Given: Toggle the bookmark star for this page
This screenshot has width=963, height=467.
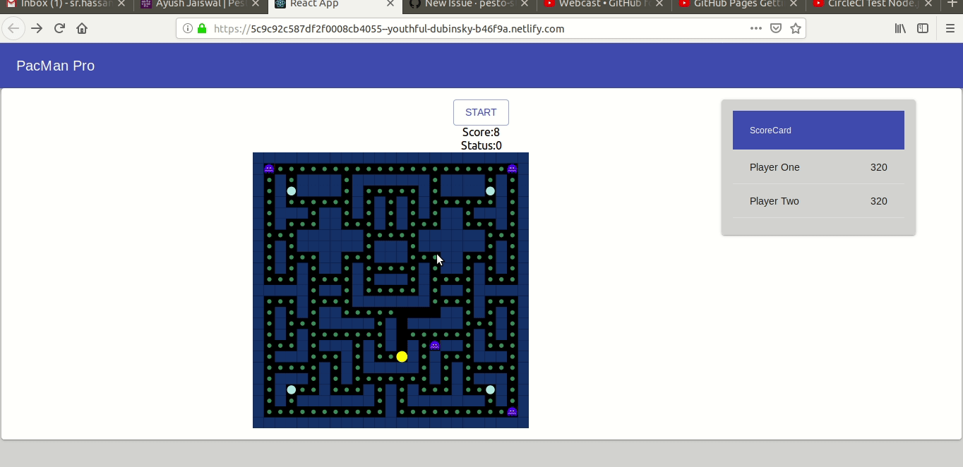Looking at the screenshot, I should [x=796, y=28].
